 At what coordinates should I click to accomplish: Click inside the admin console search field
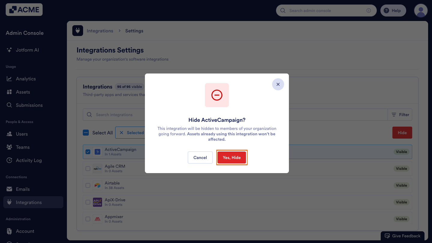coord(324,10)
